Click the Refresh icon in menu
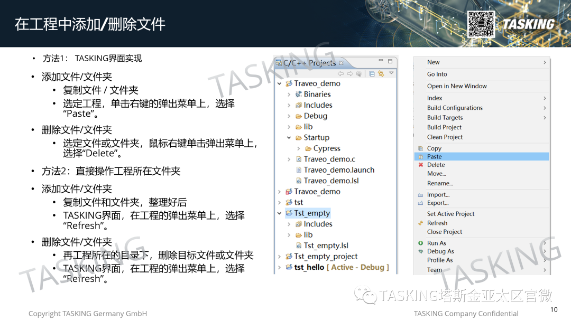This screenshot has height=321, width=571. [x=421, y=223]
